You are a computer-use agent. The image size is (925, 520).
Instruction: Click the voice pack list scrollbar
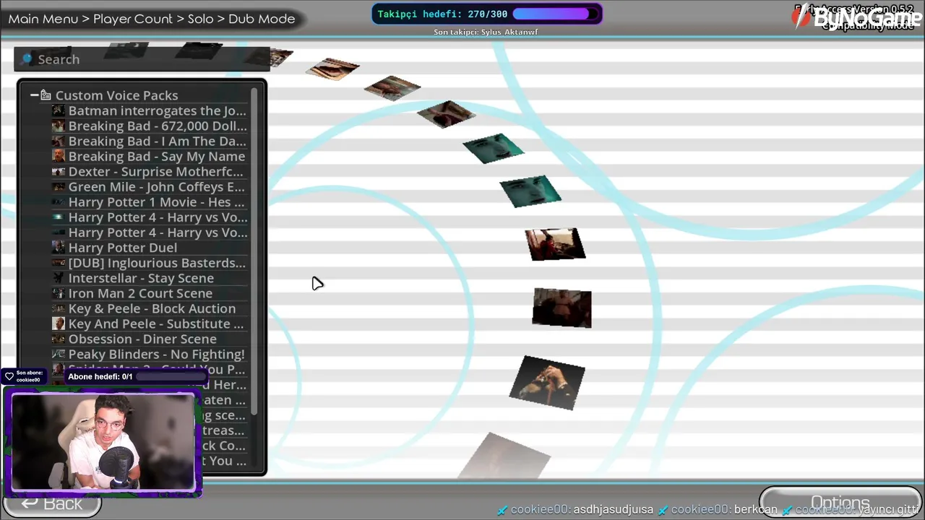point(254,253)
